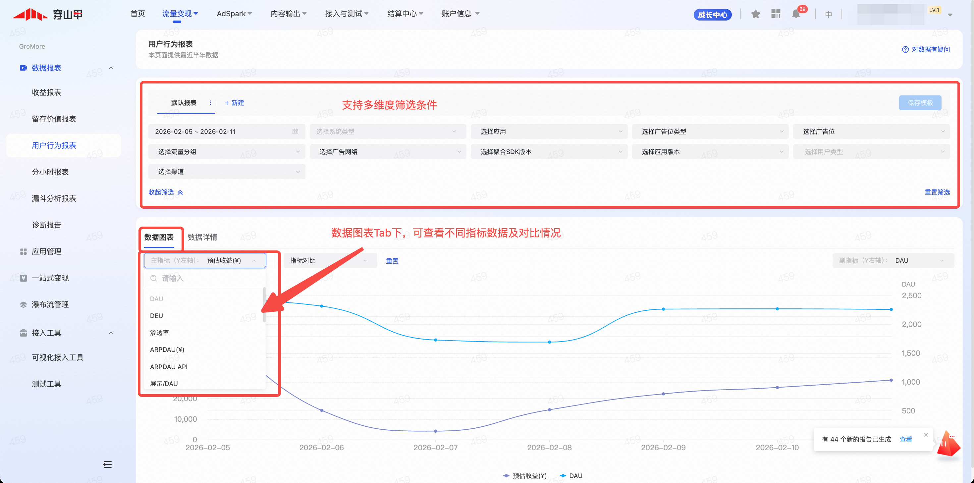The width and height of the screenshot is (974, 483).
Task: Click the favorites star icon
Action: tap(755, 14)
